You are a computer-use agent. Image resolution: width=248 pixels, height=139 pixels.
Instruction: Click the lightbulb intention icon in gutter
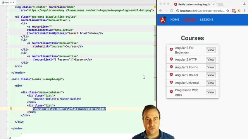pyautogui.click(x=11, y=108)
